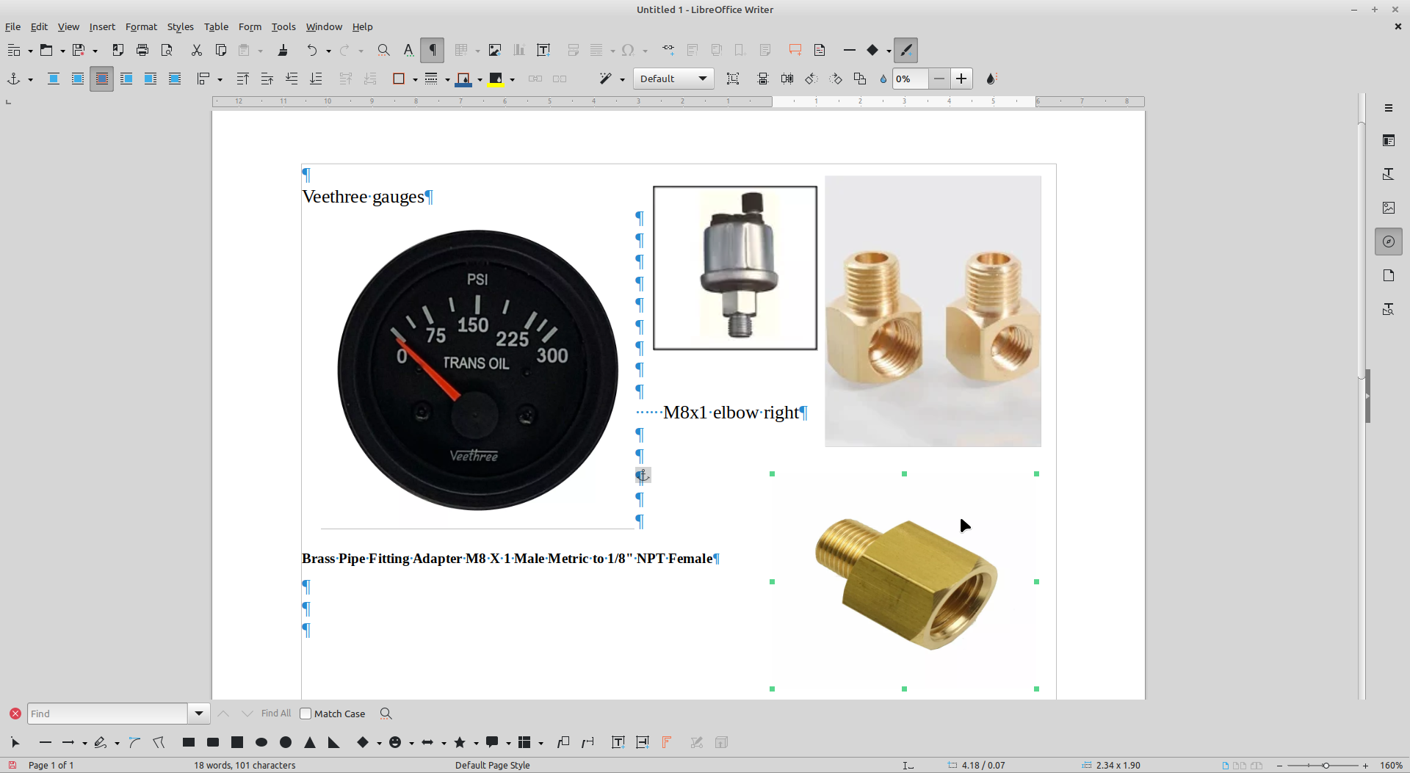
Task: Click inside the Find text field
Action: point(108,714)
